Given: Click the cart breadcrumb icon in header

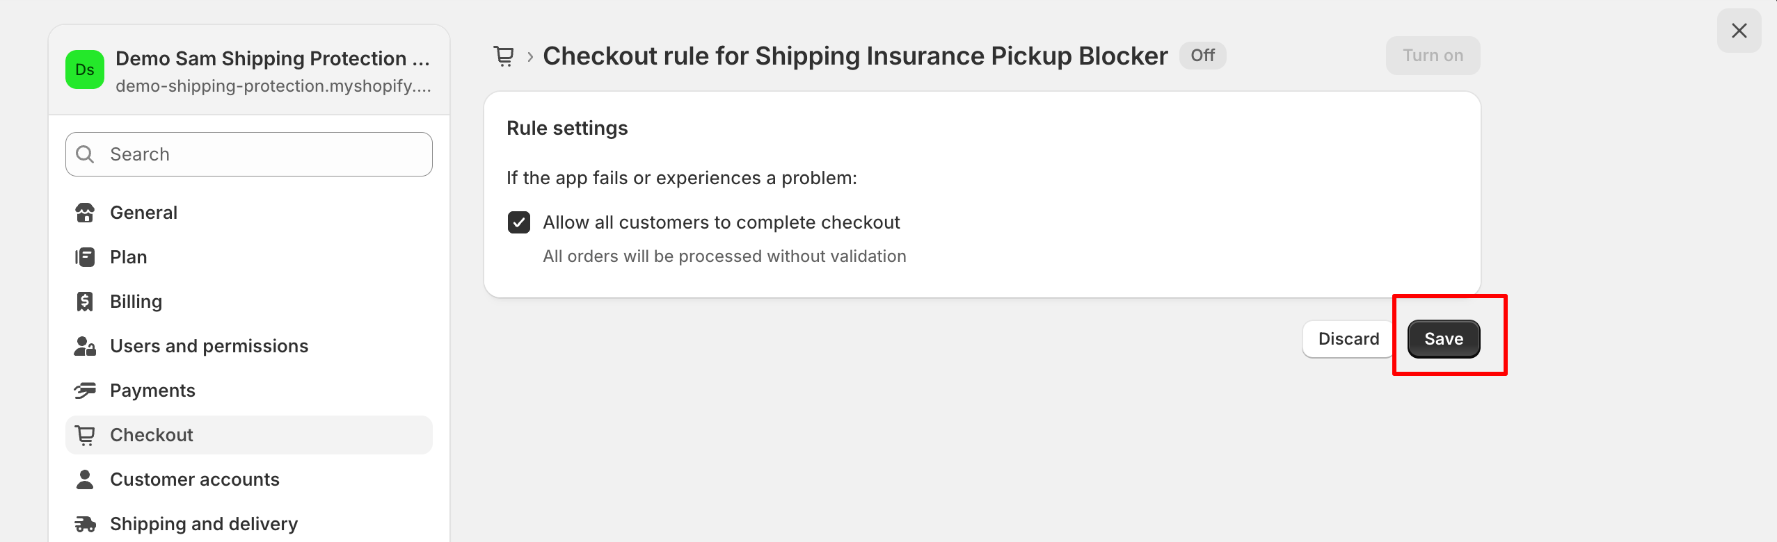Looking at the screenshot, I should pos(504,56).
